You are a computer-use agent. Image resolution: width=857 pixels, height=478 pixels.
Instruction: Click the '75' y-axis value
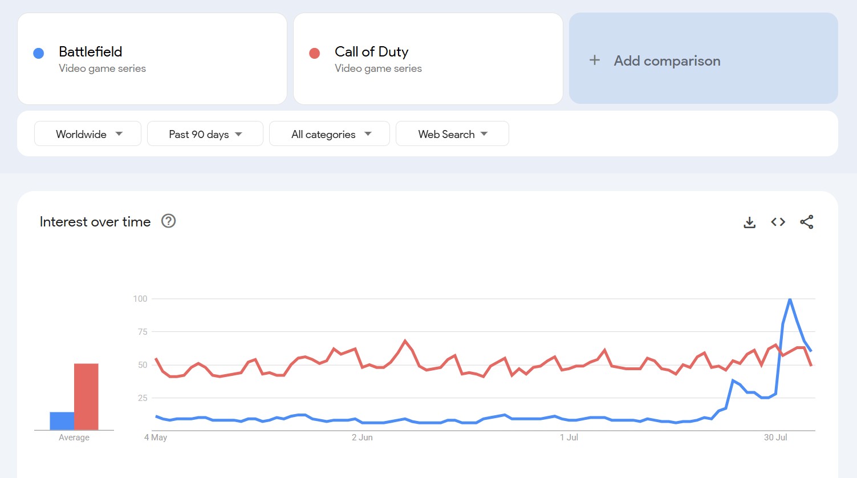tap(143, 332)
